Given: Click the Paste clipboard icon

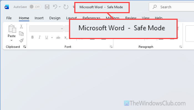Looking at the screenshot, I should pos(12,29).
